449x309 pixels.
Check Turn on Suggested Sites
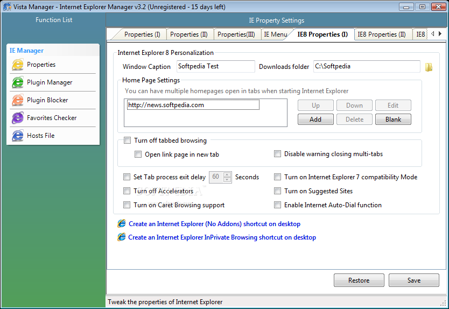[277, 191]
